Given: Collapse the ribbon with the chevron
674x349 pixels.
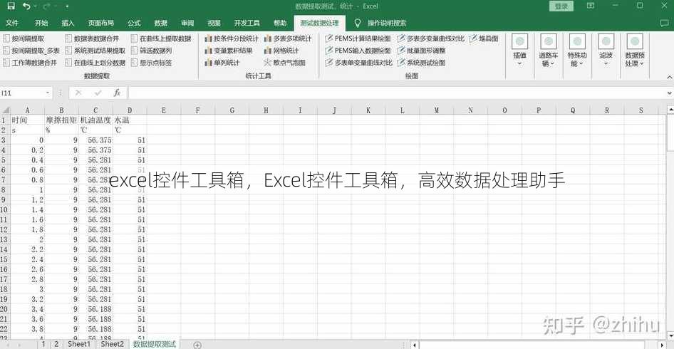Looking at the screenshot, I should tap(669, 76).
